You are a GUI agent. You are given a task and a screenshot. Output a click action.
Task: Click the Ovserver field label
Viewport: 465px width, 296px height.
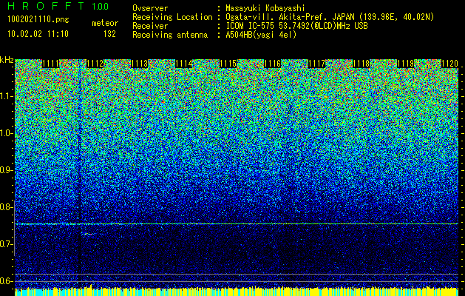tap(150, 8)
